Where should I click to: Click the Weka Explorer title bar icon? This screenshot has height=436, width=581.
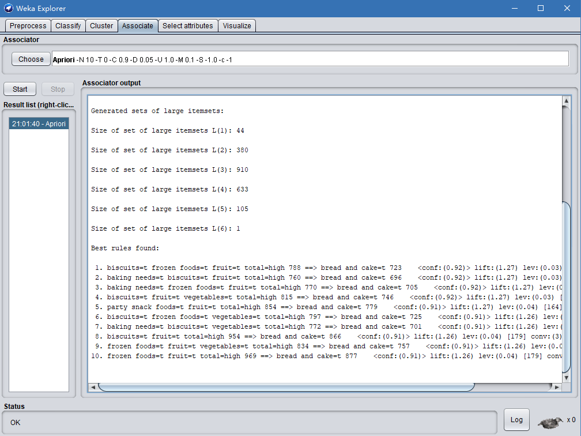point(9,9)
